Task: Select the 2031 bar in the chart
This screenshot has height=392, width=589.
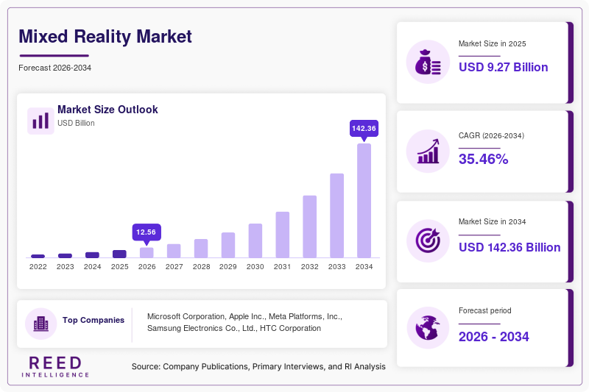Action: click(283, 235)
